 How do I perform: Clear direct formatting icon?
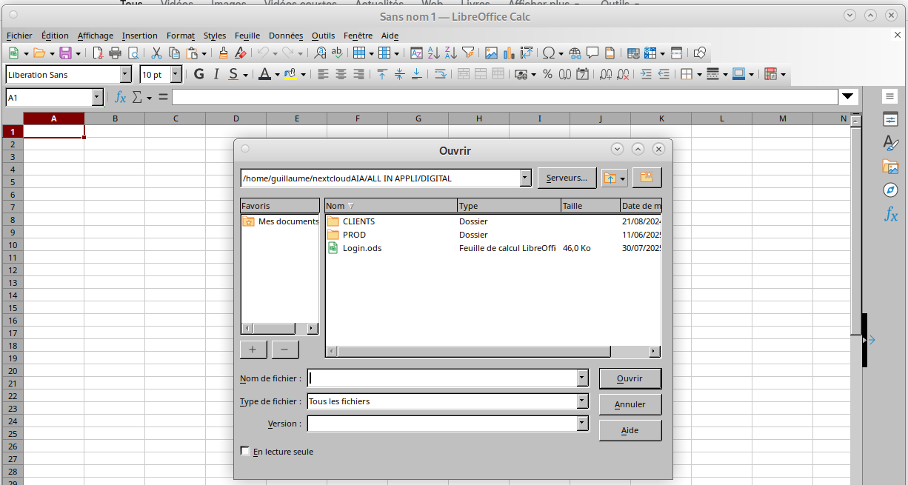coord(240,53)
